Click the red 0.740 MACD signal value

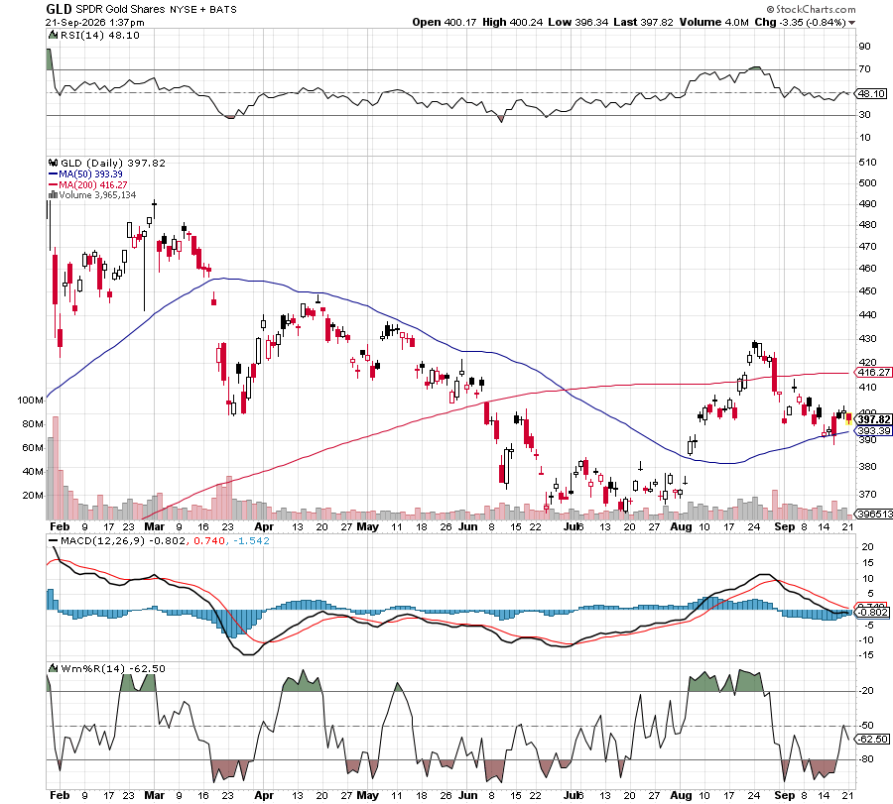209,540
